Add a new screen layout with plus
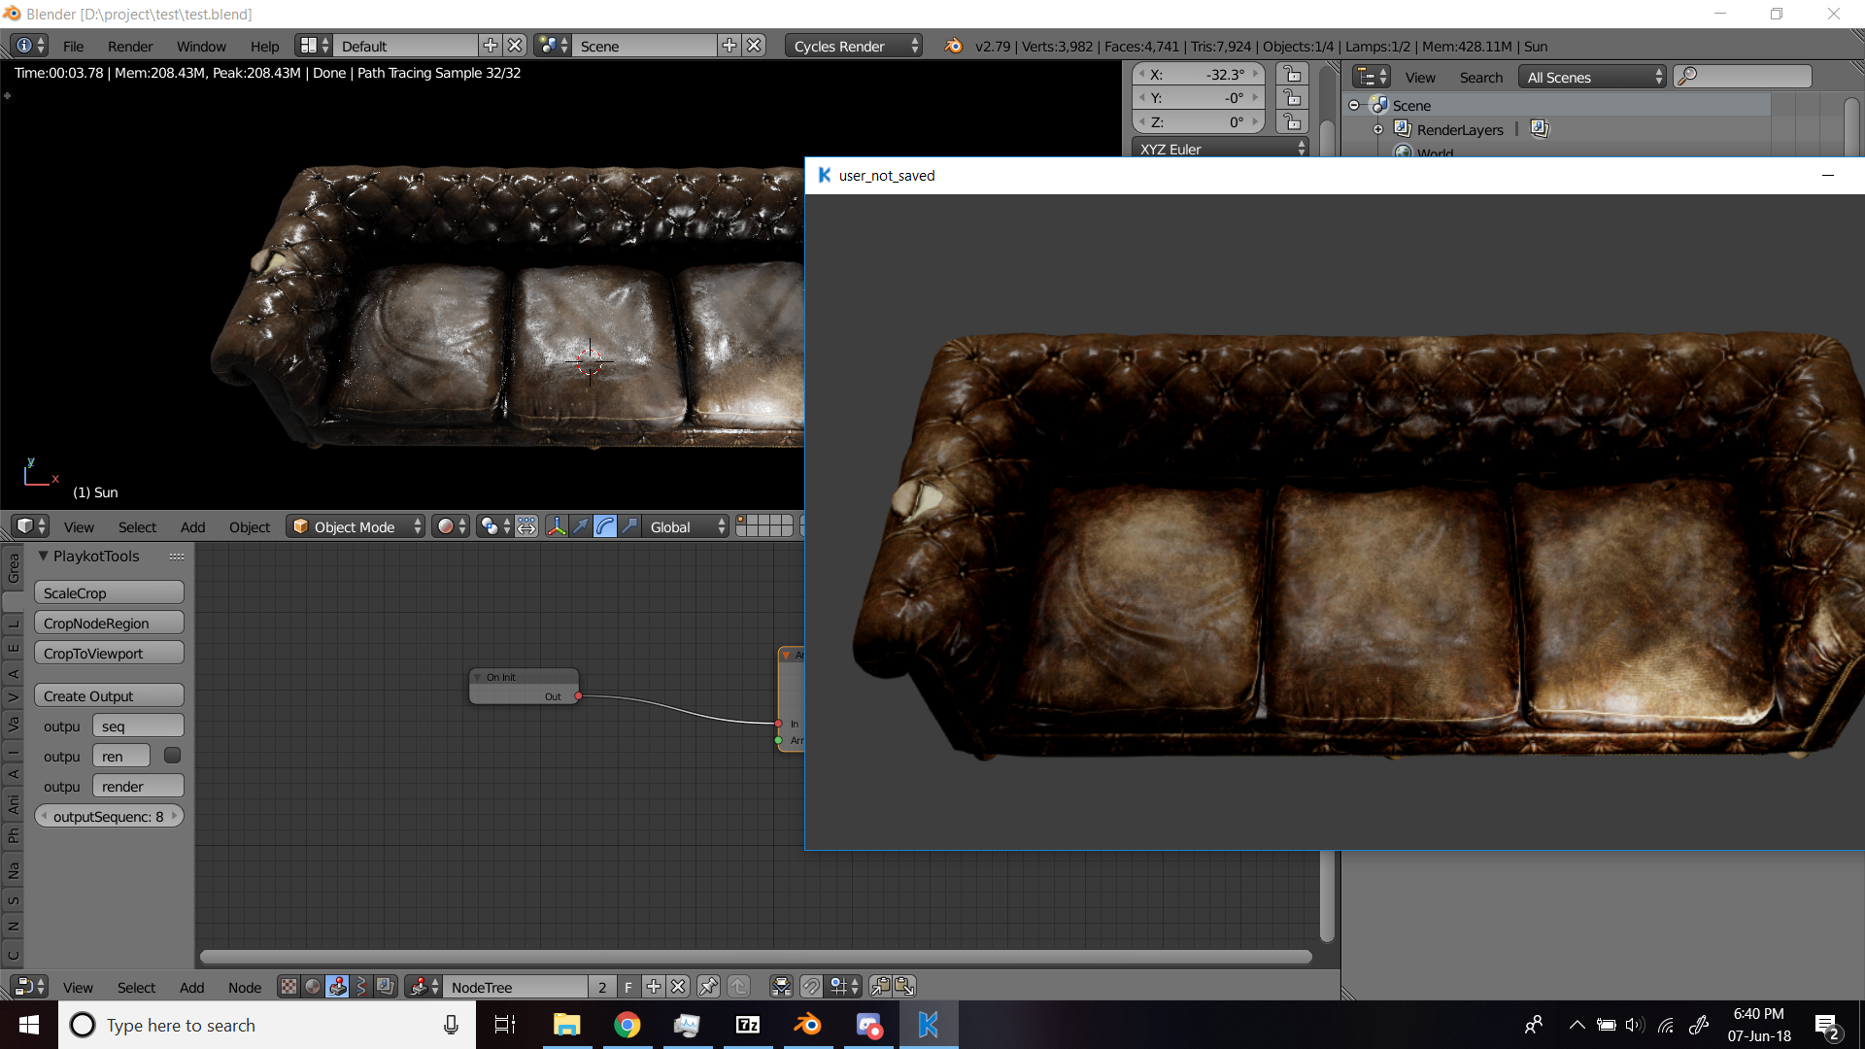This screenshot has width=1865, height=1049. [491, 46]
